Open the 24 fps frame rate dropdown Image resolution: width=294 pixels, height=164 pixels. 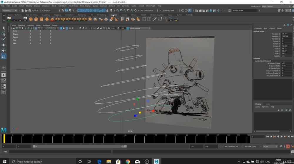(x=270, y=146)
